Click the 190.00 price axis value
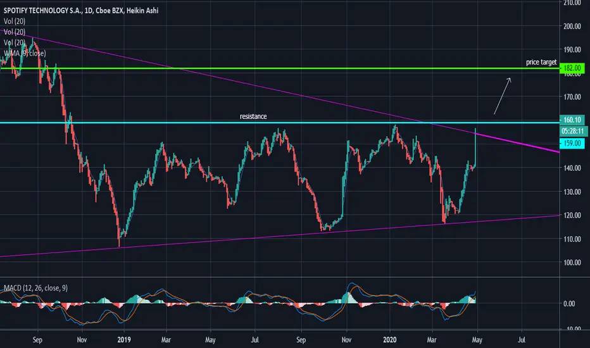This screenshot has height=348, width=590. pos(572,49)
